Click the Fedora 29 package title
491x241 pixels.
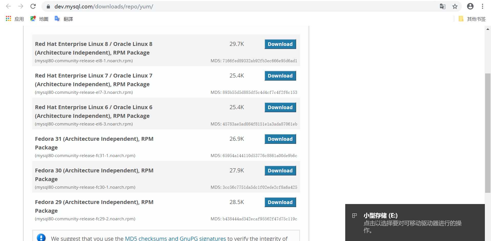point(94,206)
